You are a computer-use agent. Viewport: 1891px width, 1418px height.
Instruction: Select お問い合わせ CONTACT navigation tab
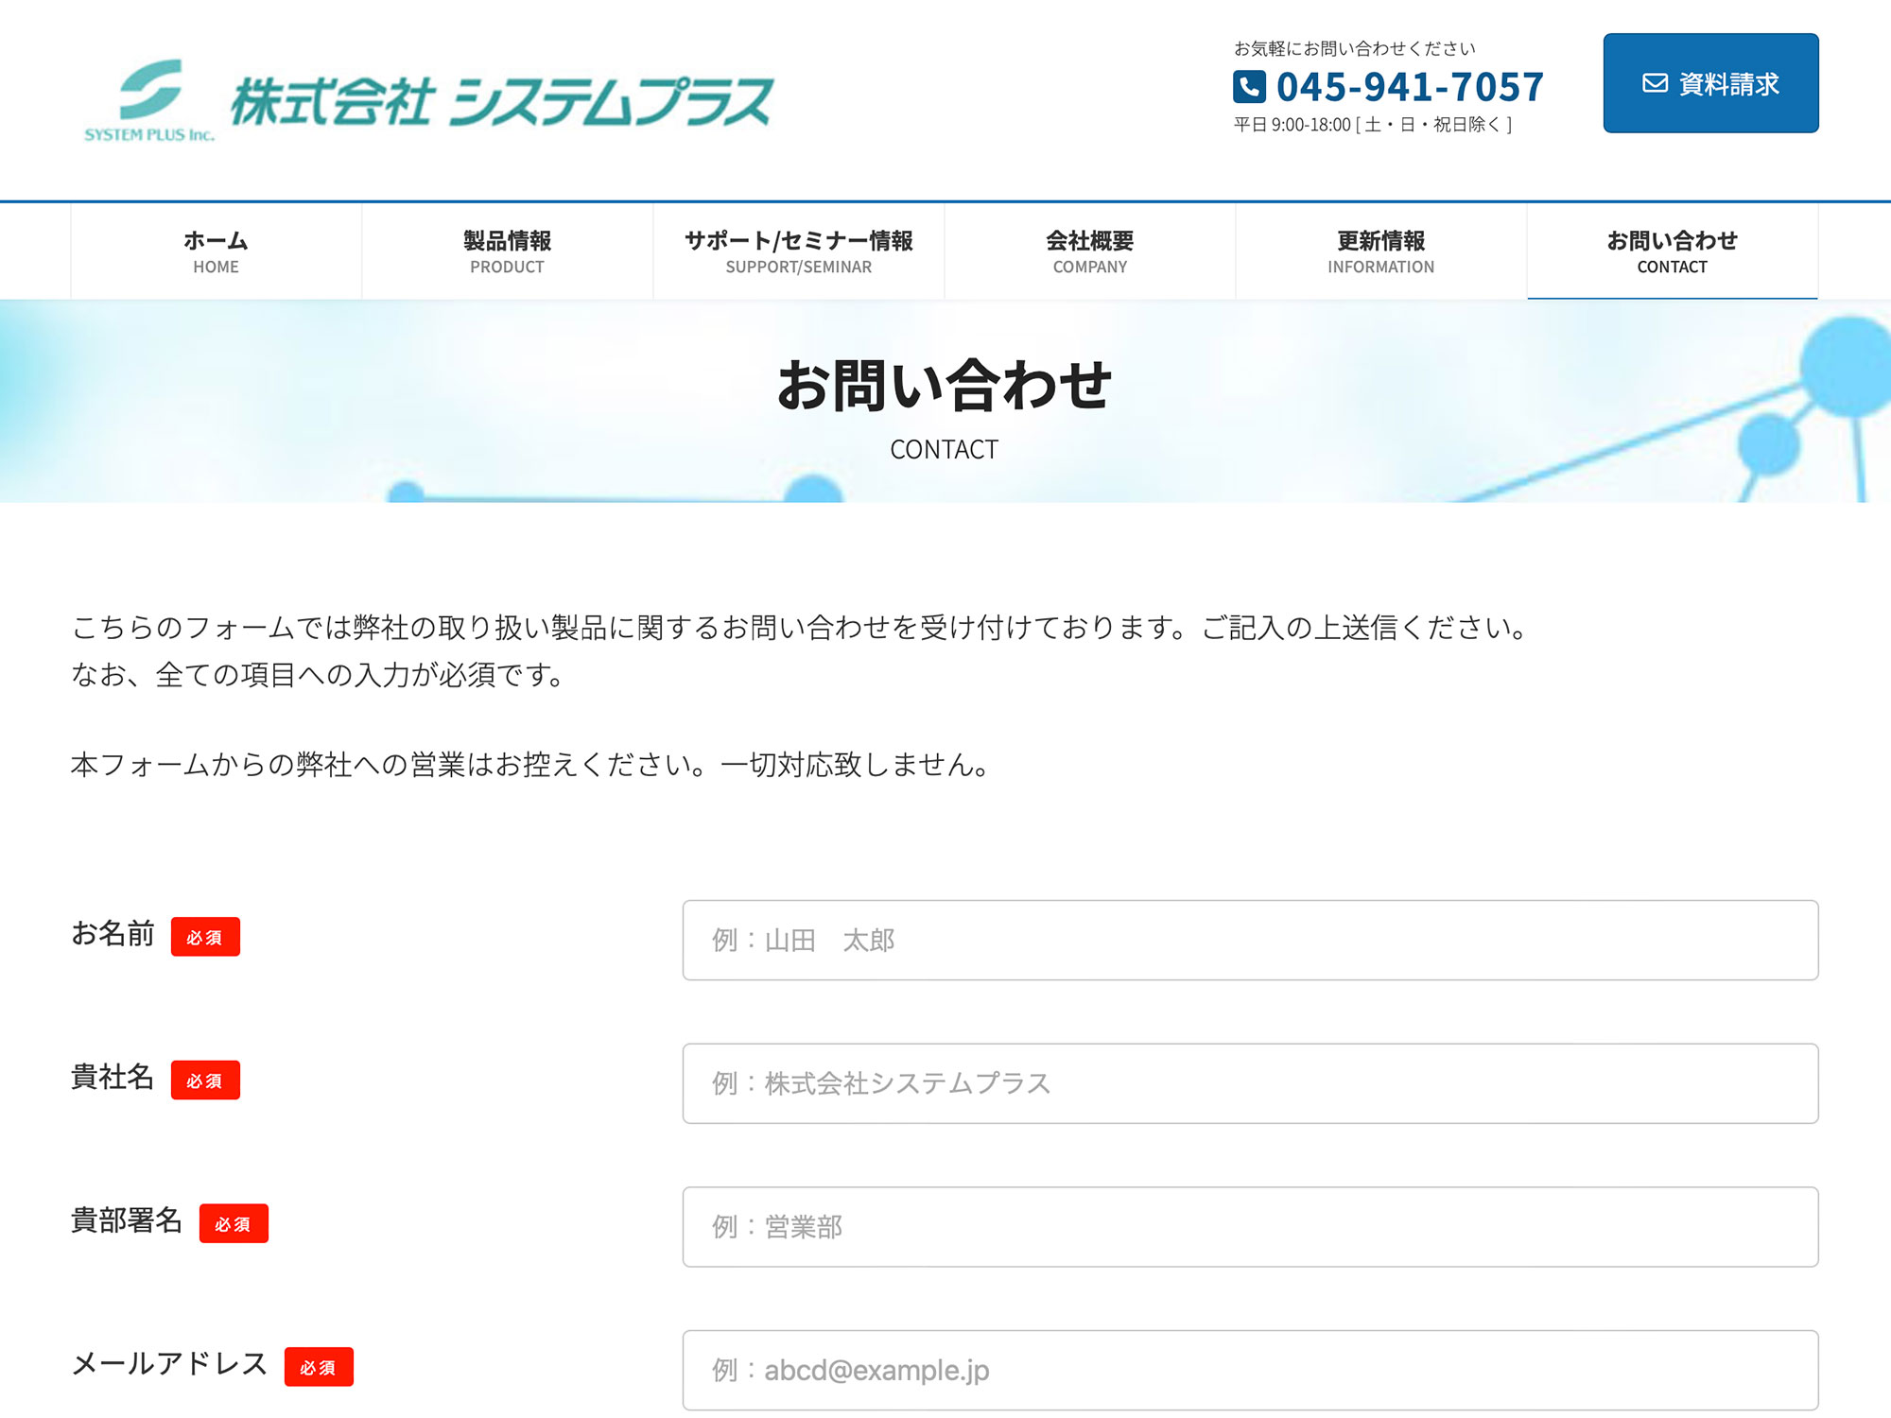tap(1672, 251)
